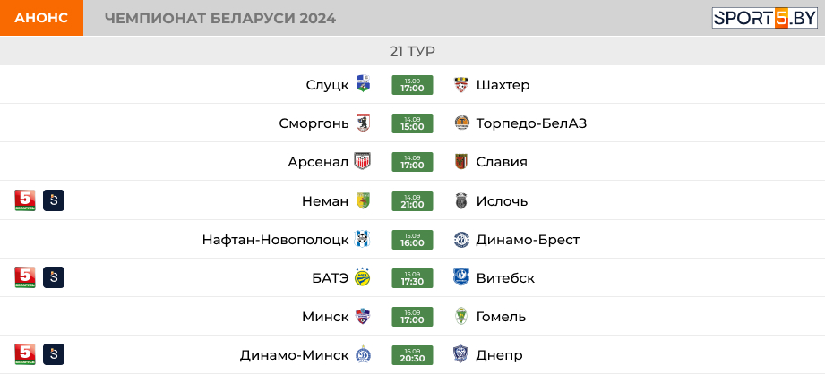Click the Belarus 5 icon on Динамо-Минск row
The height and width of the screenshot is (374, 825).
25,354
